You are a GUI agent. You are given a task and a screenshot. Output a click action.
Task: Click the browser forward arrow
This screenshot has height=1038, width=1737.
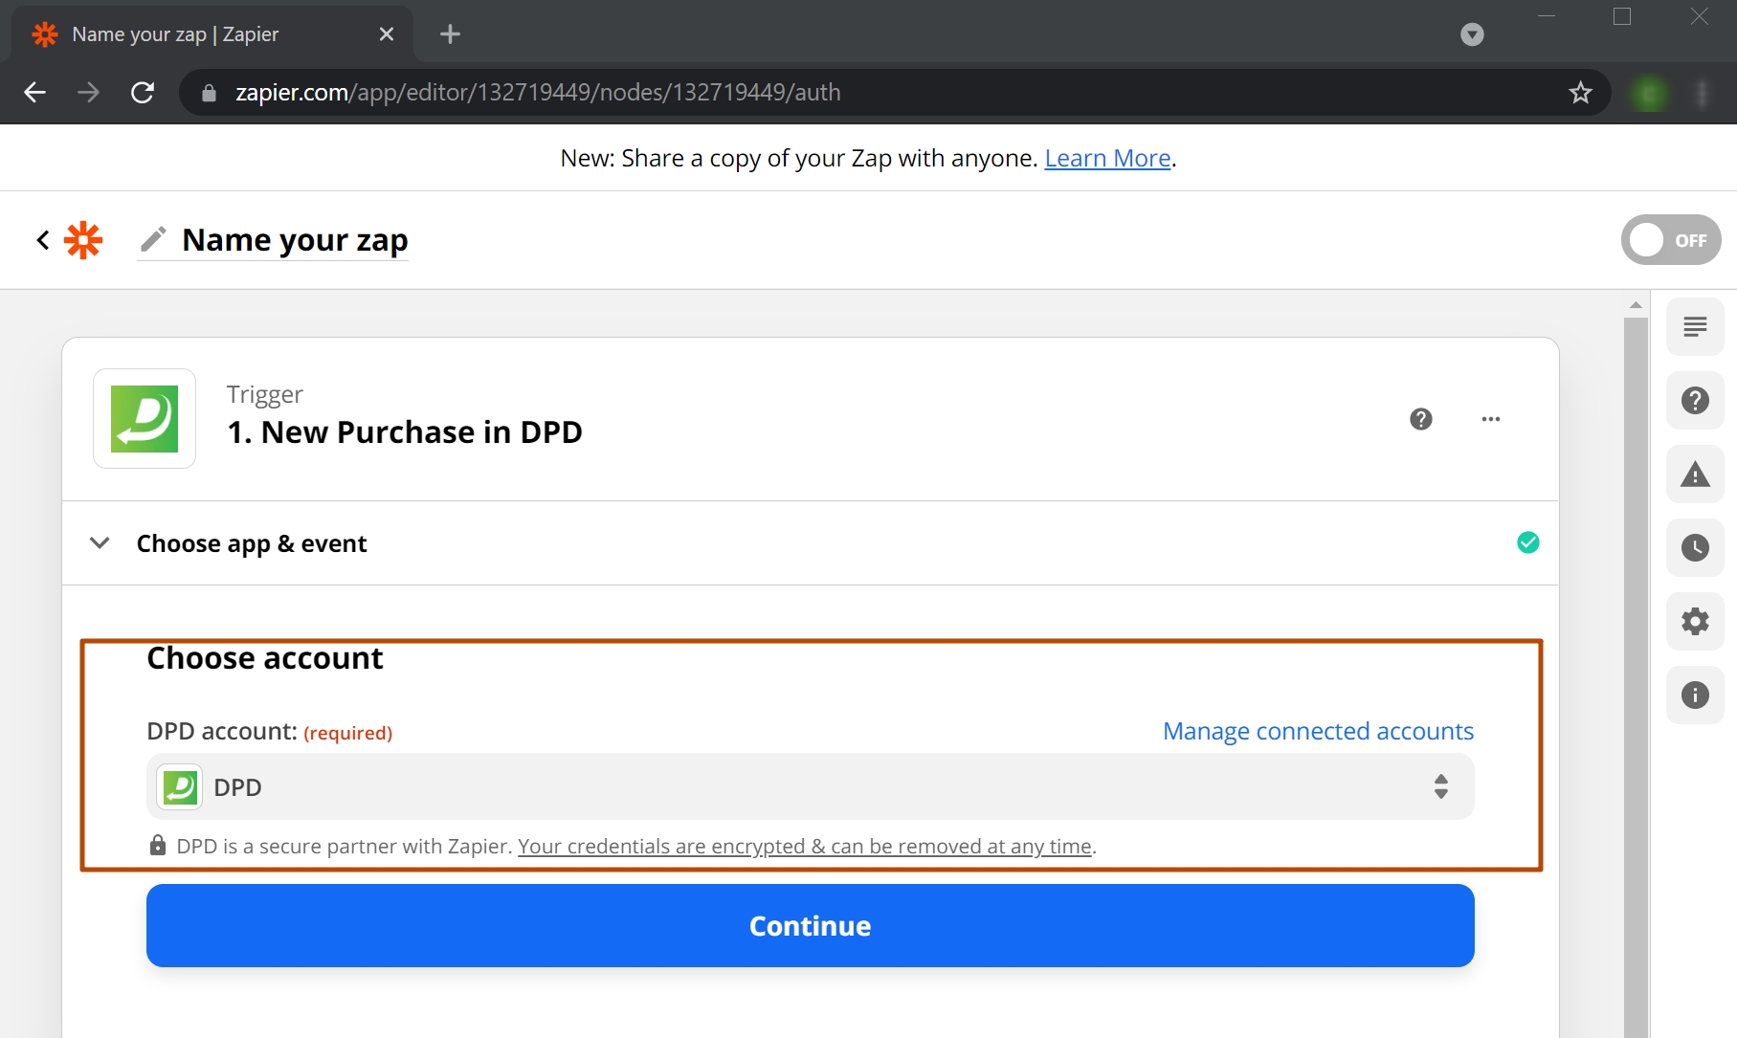(x=89, y=93)
